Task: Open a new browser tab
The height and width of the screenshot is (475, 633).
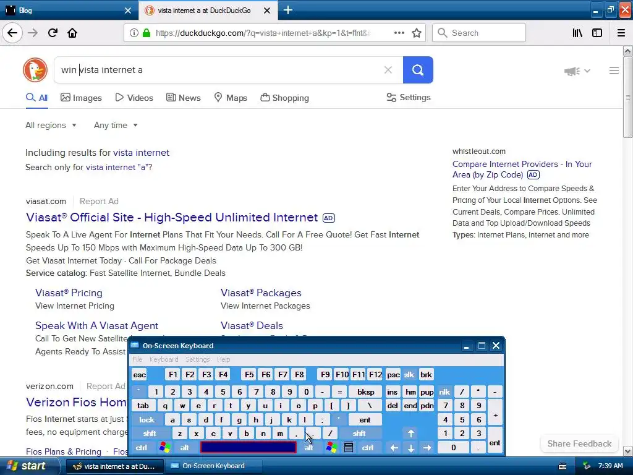Action: coord(288,10)
